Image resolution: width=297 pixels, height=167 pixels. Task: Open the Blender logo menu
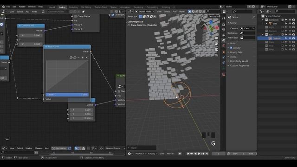[x=3, y=6]
